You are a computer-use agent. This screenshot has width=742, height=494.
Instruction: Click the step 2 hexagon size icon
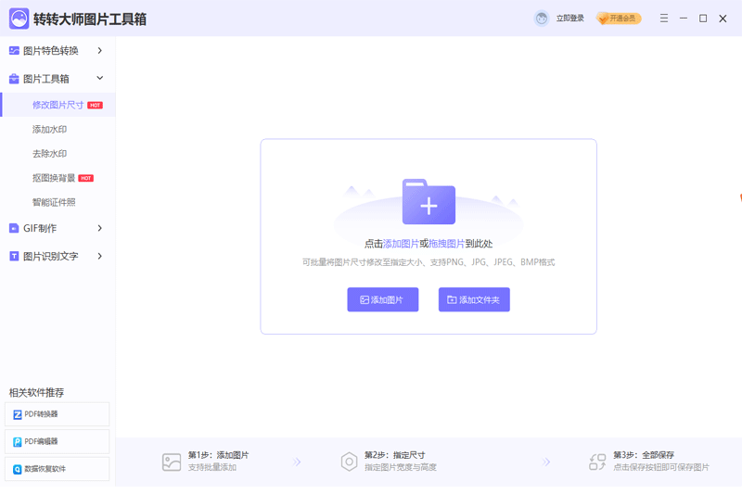click(x=350, y=462)
